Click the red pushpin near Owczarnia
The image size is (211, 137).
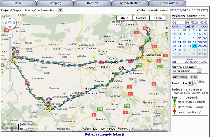(87, 92)
